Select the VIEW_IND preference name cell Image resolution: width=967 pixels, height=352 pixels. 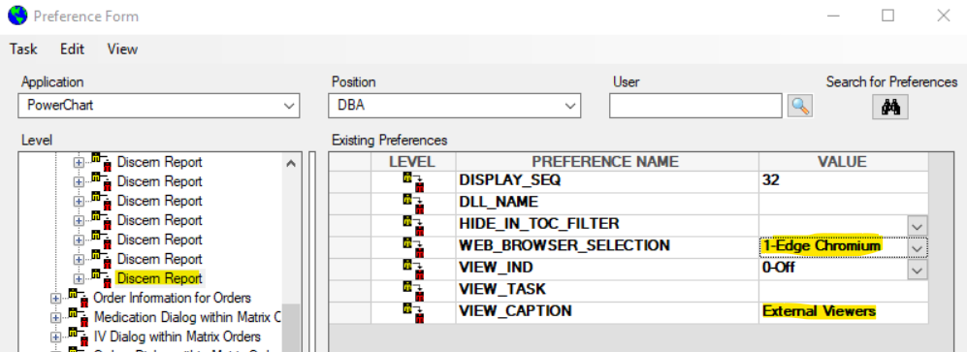pyautogui.click(x=607, y=269)
